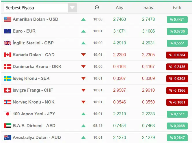Click the % -0,0284 badge for CAD
Viewport: 192px width, 143px height.
coord(177,55)
